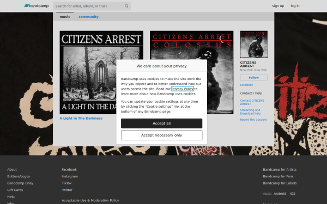Open Gift Cards footer link
327x204 pixels.
(15, 190)
